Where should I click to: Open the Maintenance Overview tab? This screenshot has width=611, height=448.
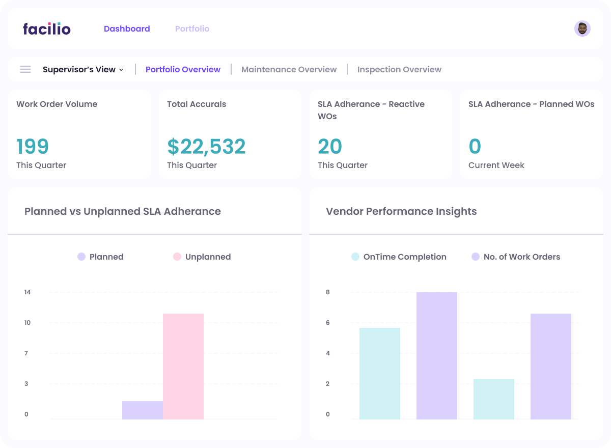[289, 69]
